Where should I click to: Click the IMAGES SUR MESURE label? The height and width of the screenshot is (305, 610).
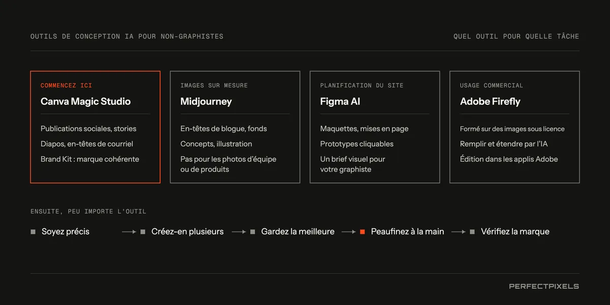[x=214, y=85]
